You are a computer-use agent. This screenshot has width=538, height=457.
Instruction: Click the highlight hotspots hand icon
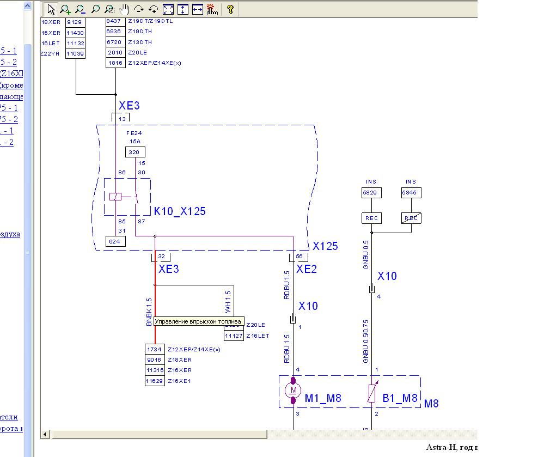tap(212, 9)
